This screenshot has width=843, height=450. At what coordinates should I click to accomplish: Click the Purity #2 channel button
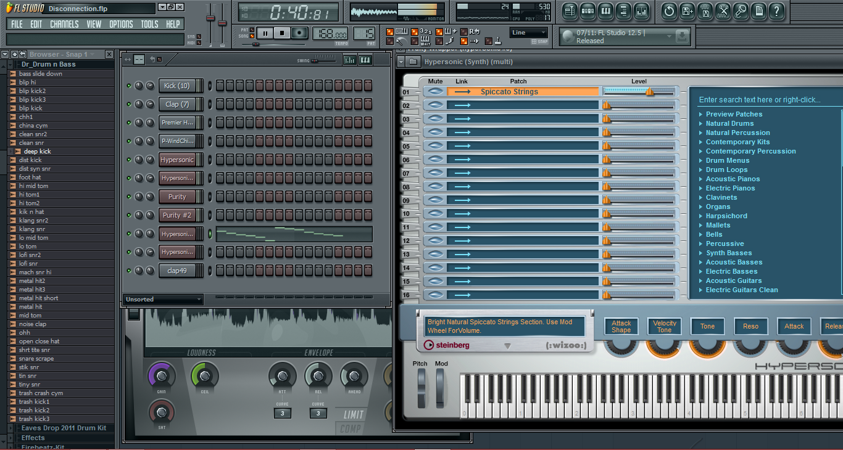(x=176, y=215)
